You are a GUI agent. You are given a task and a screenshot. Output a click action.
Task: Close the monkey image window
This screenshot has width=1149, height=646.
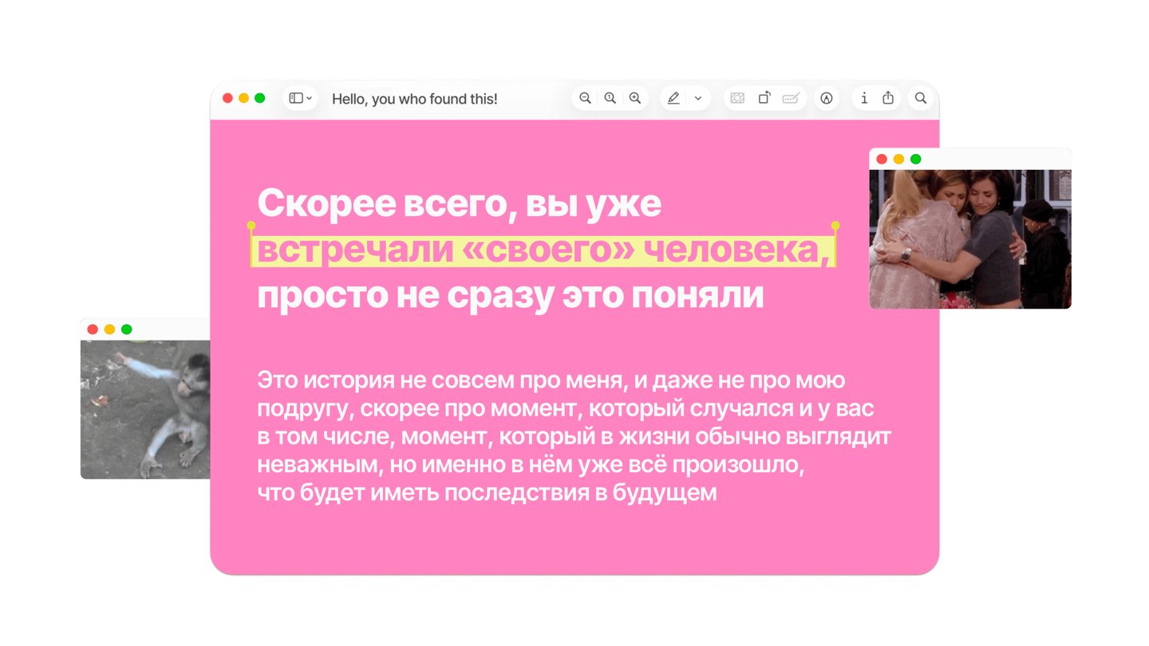pos(93,329)
